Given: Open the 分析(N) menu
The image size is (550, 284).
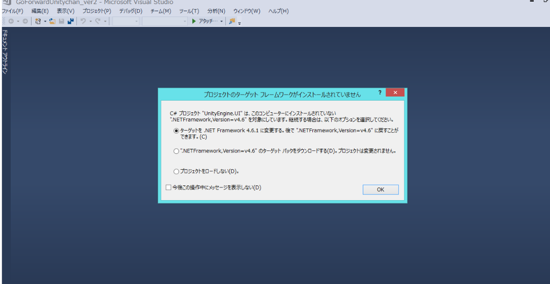Looking at the screenshot, I should click(216, 11).
